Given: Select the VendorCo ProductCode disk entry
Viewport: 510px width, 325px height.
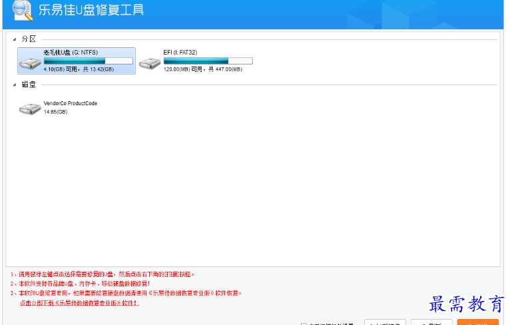Looking at the screenshot, I should [x=59, y=108].
